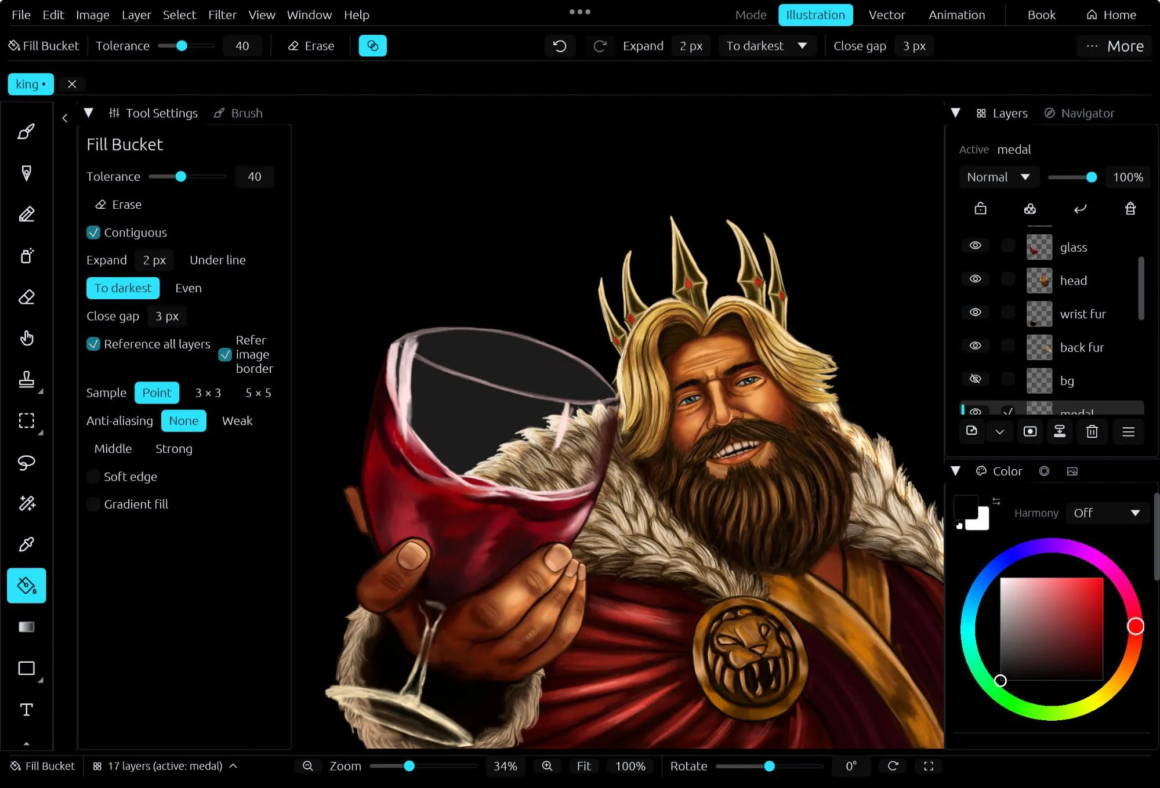Uncheck Reference all layers
1160x788 pixels.
pyautogui.click(x=93, y=344)
